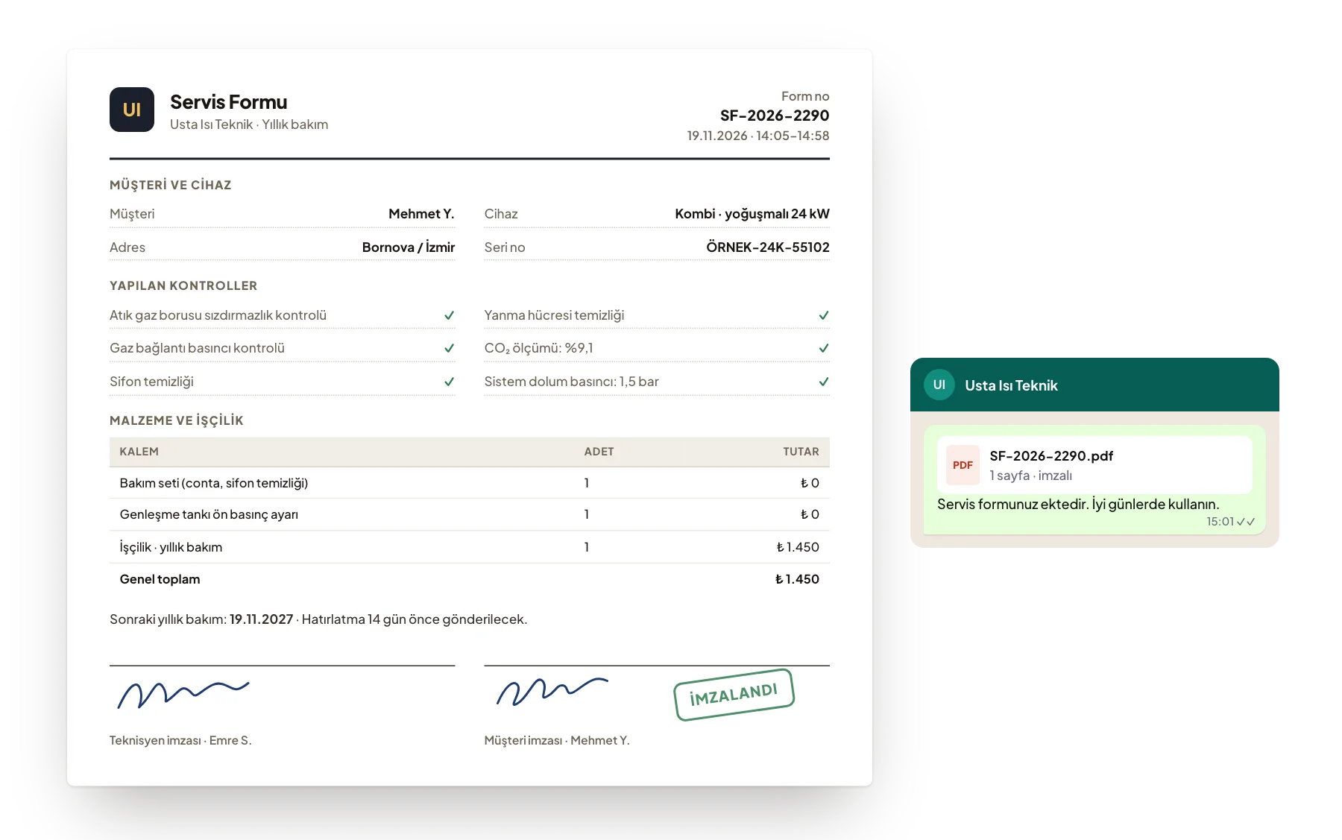Click serial number ÖRNEK-24K-55102
This screenshot has width=1342, height=840.
click(x=768, y=247)
